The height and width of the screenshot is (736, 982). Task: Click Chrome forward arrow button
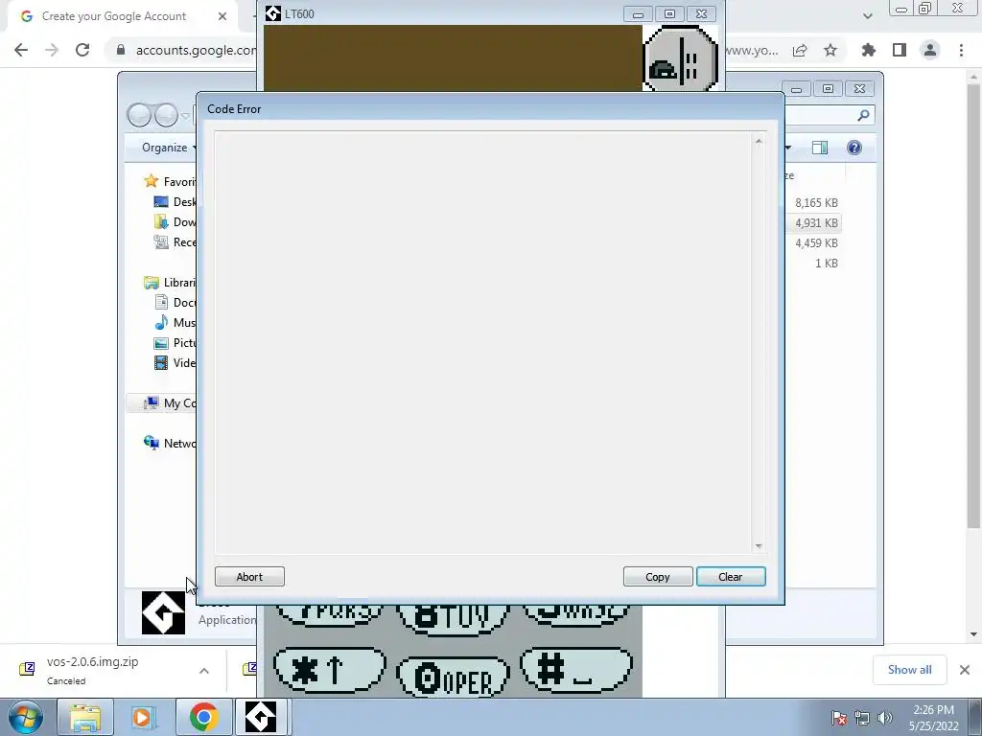point(52,50)
